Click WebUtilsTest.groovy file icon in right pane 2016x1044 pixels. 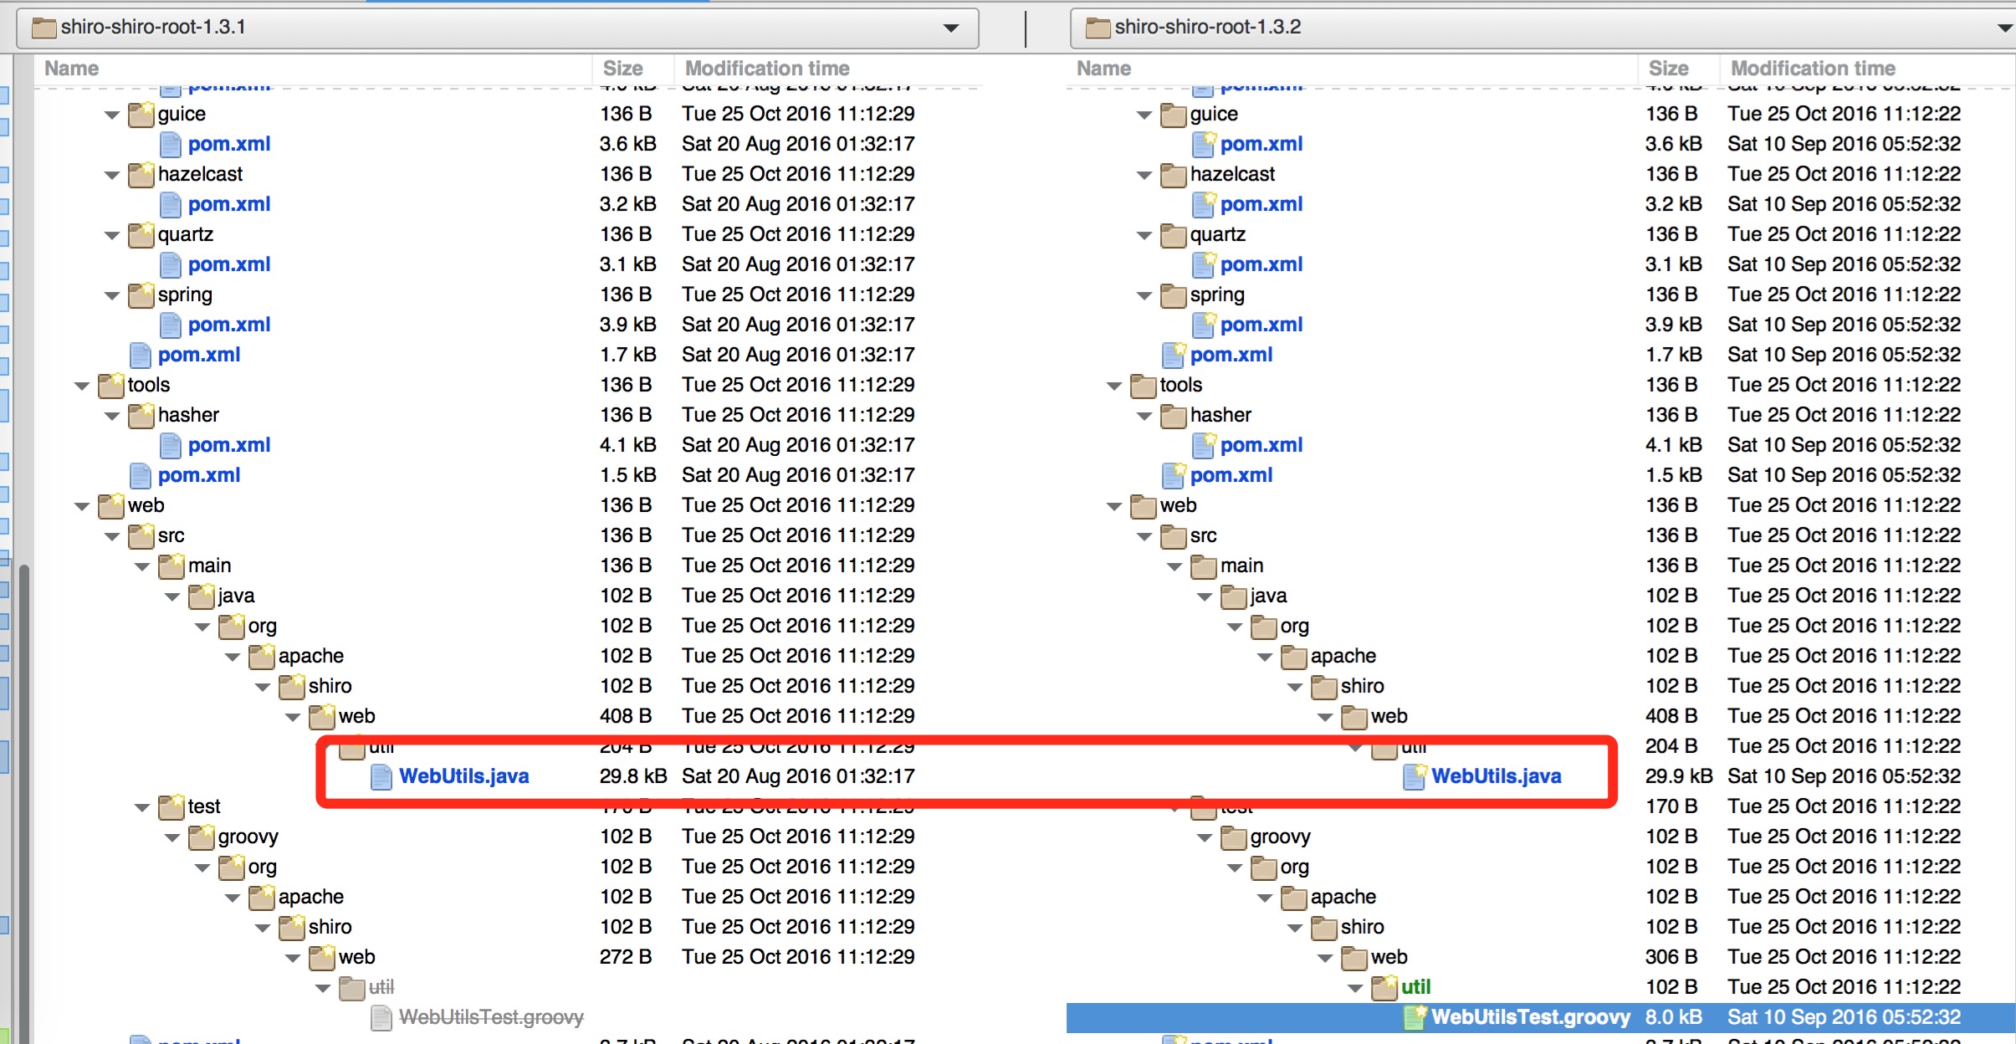click(x=1414, y=1018)
